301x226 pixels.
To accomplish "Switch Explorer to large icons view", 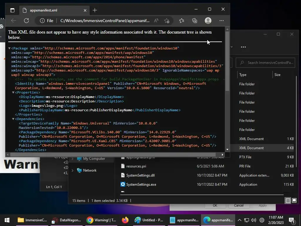I will coord(294,201).
